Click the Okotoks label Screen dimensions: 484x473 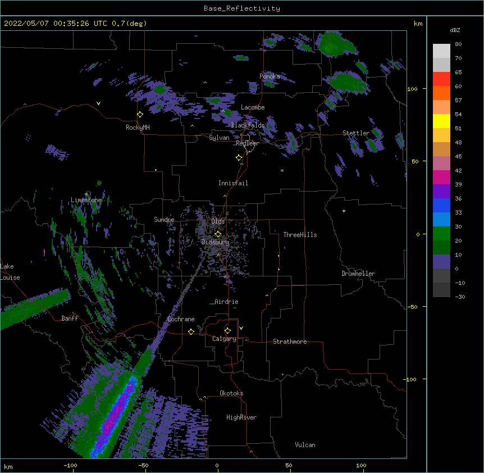(x=231, y=393)
